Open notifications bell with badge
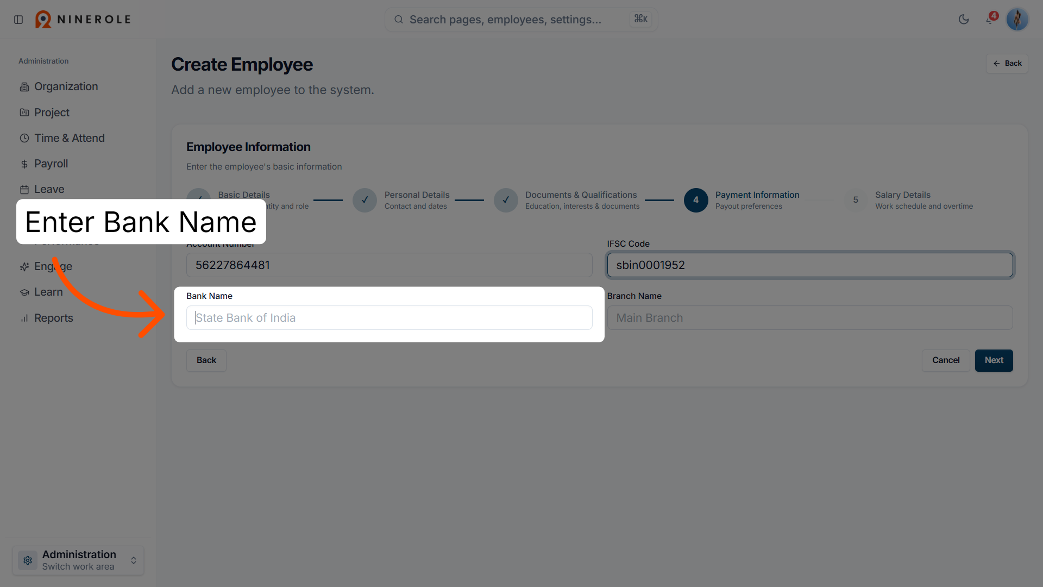 [x=991, y=19]
